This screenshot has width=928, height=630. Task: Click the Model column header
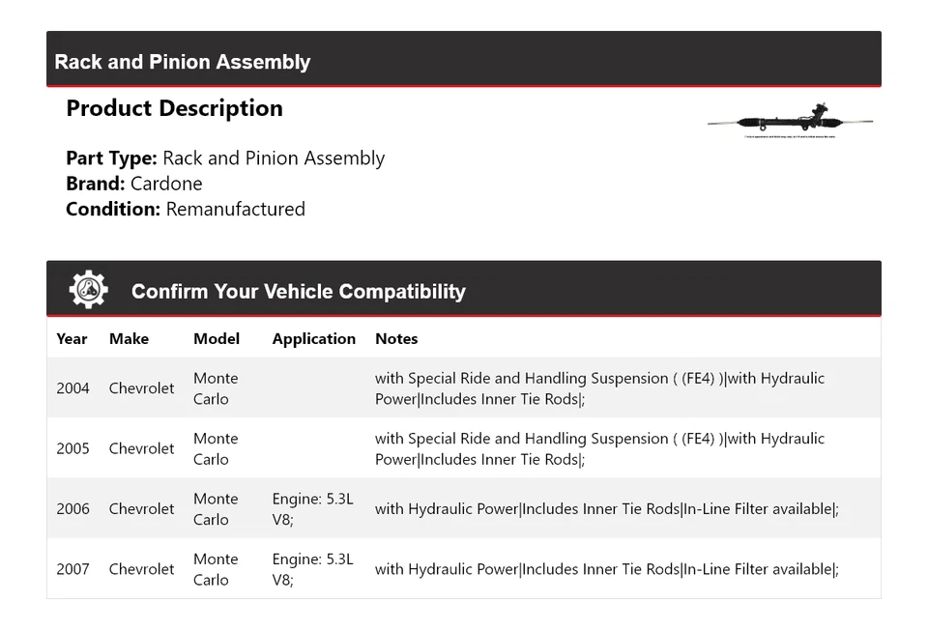pos(217,339)
